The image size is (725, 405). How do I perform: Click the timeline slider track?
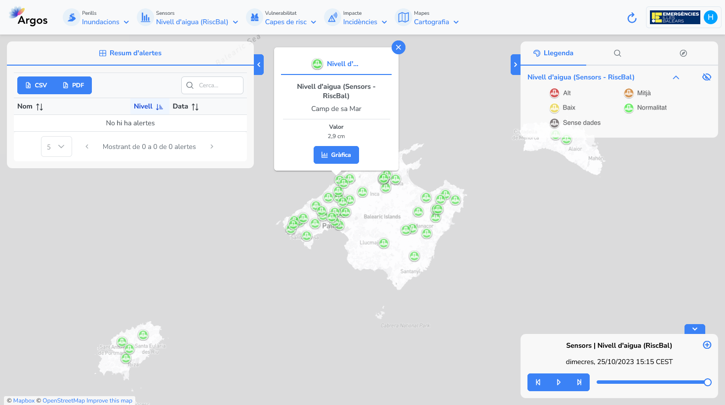pyautogui.click(x=652, y=382)
